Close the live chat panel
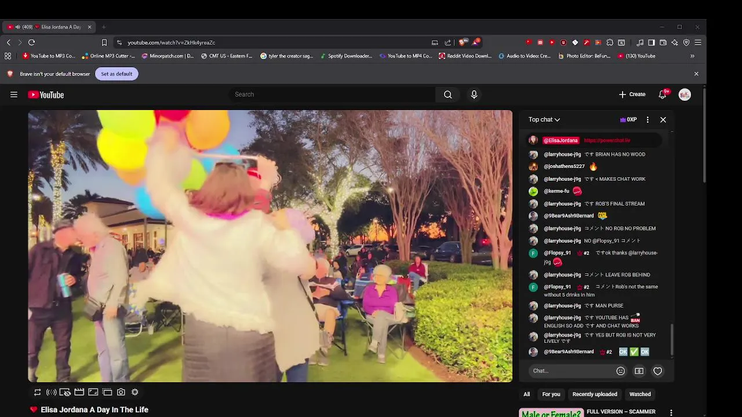742x417 pixels. click(x=663, y=119)
